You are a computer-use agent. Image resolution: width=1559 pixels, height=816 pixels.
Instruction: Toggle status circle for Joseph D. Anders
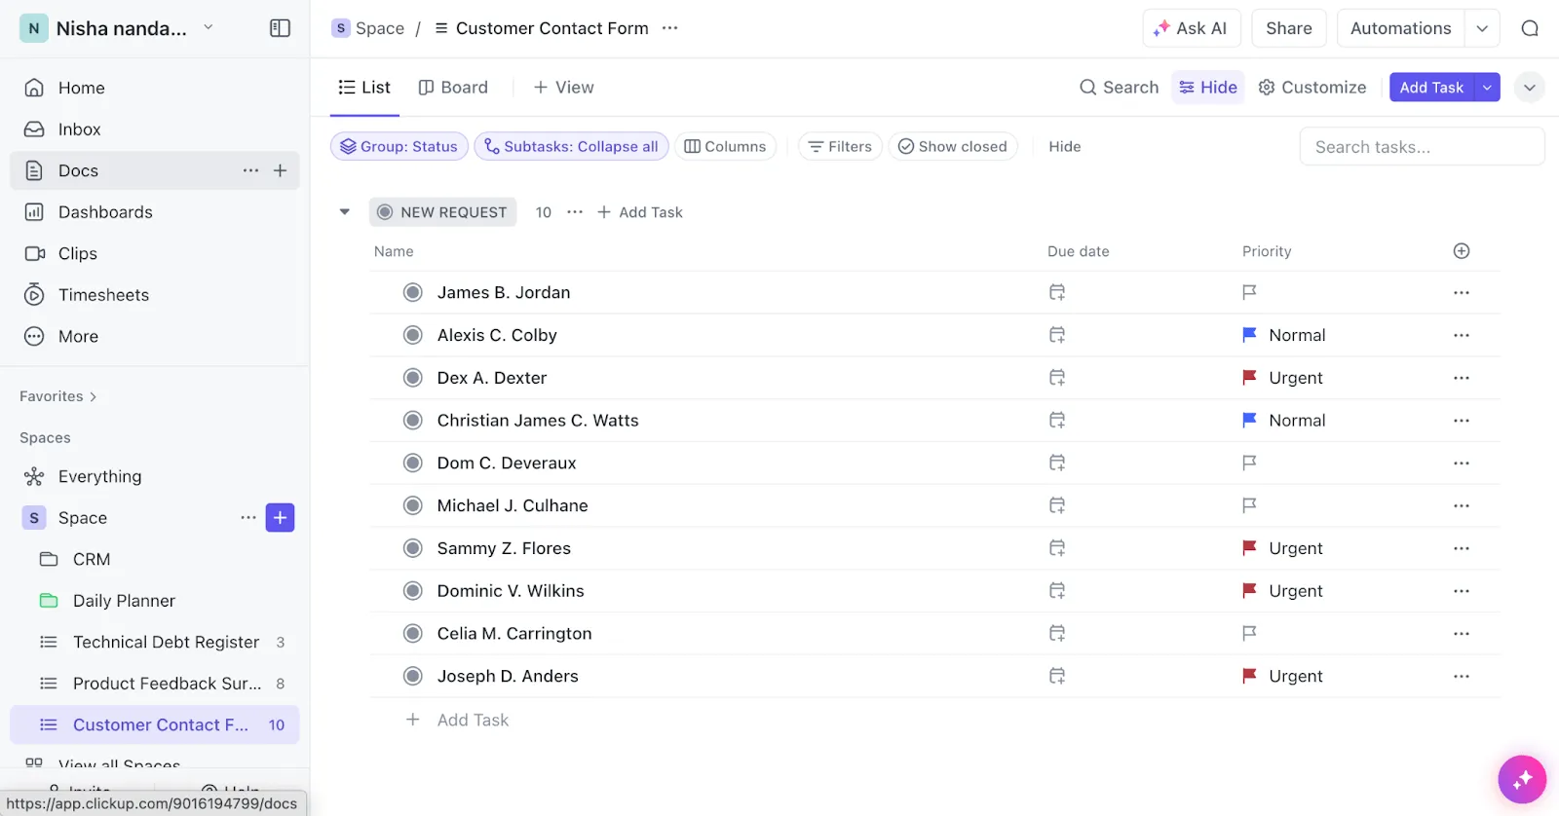pyautogui.click(x=413, y=676)
